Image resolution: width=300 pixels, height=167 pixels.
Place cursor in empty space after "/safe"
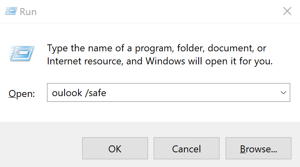tap(184, 93)
